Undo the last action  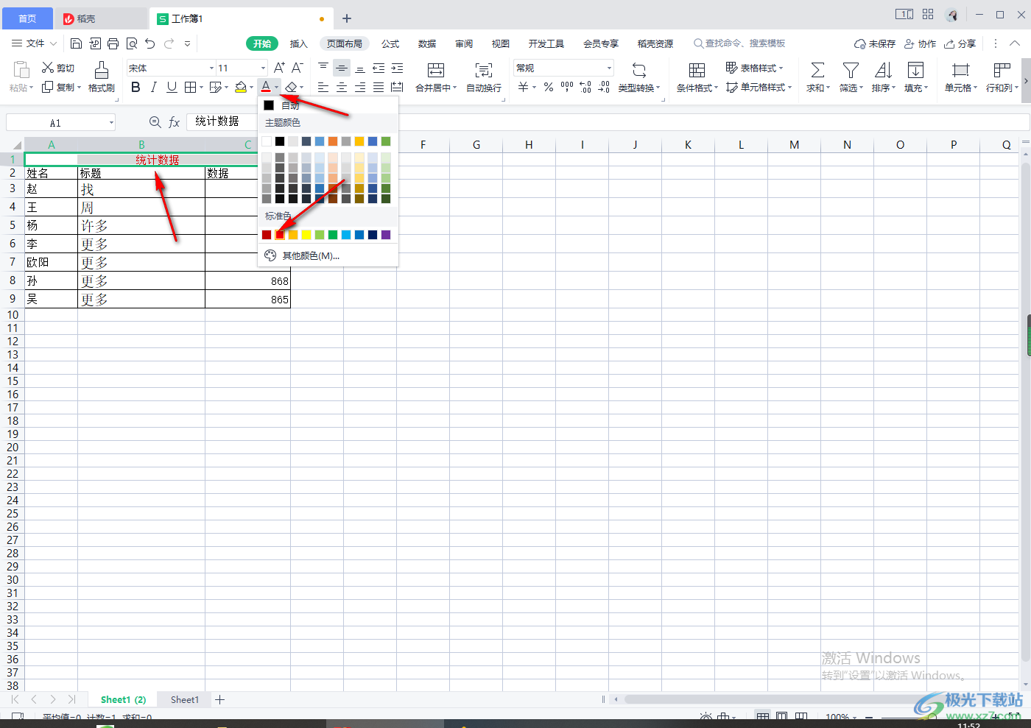[x=150, y=44]
